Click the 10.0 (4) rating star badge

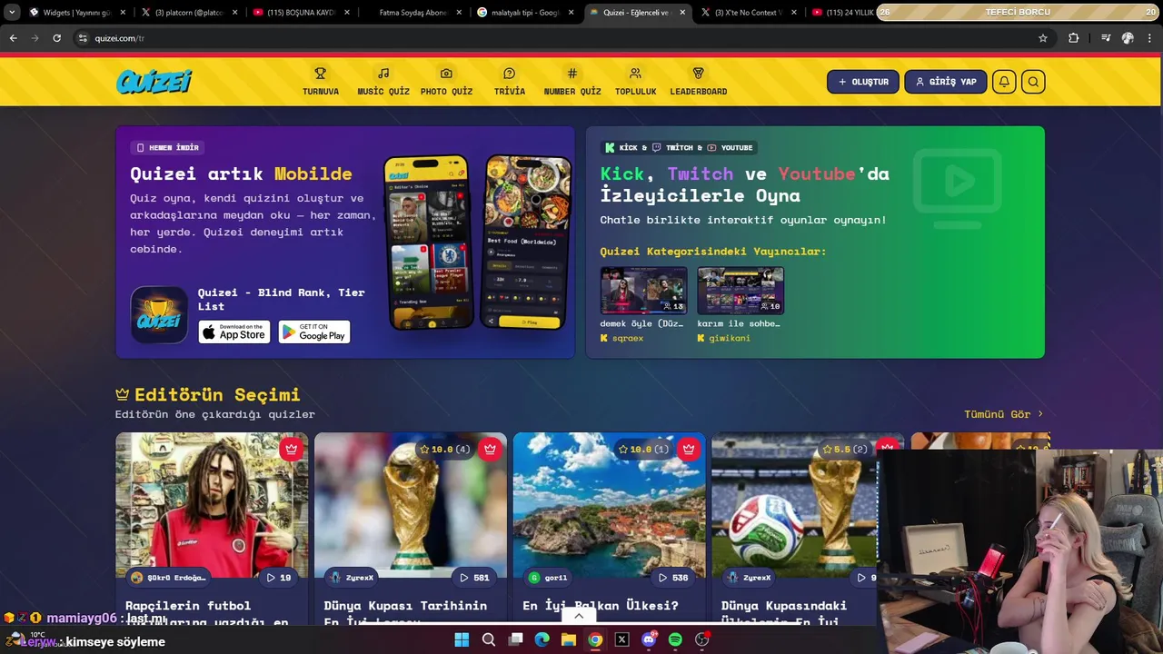(x=444, y=449)
